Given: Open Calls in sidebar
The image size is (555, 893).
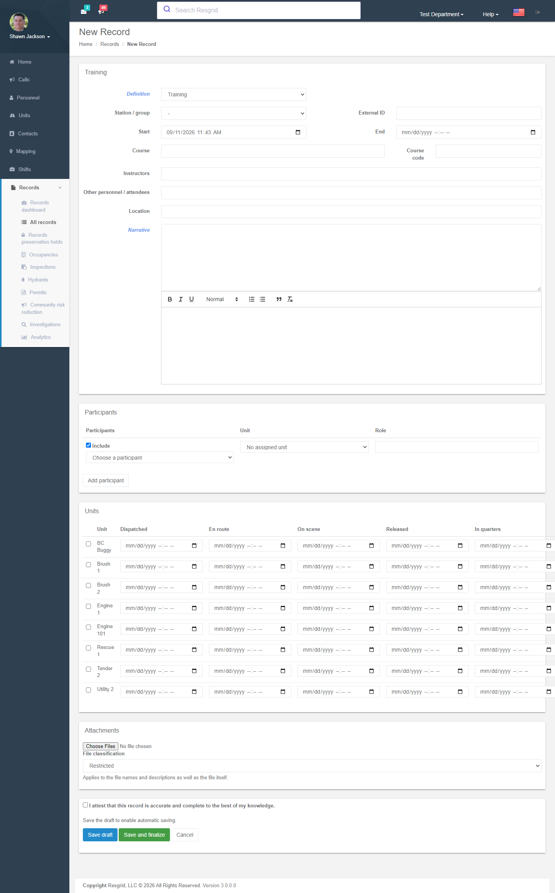Looking at the screenshot, I should pos(35,79).
